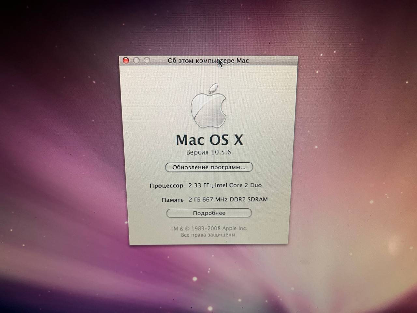Click the Apple logo in the window

click(x=208, y=106)
